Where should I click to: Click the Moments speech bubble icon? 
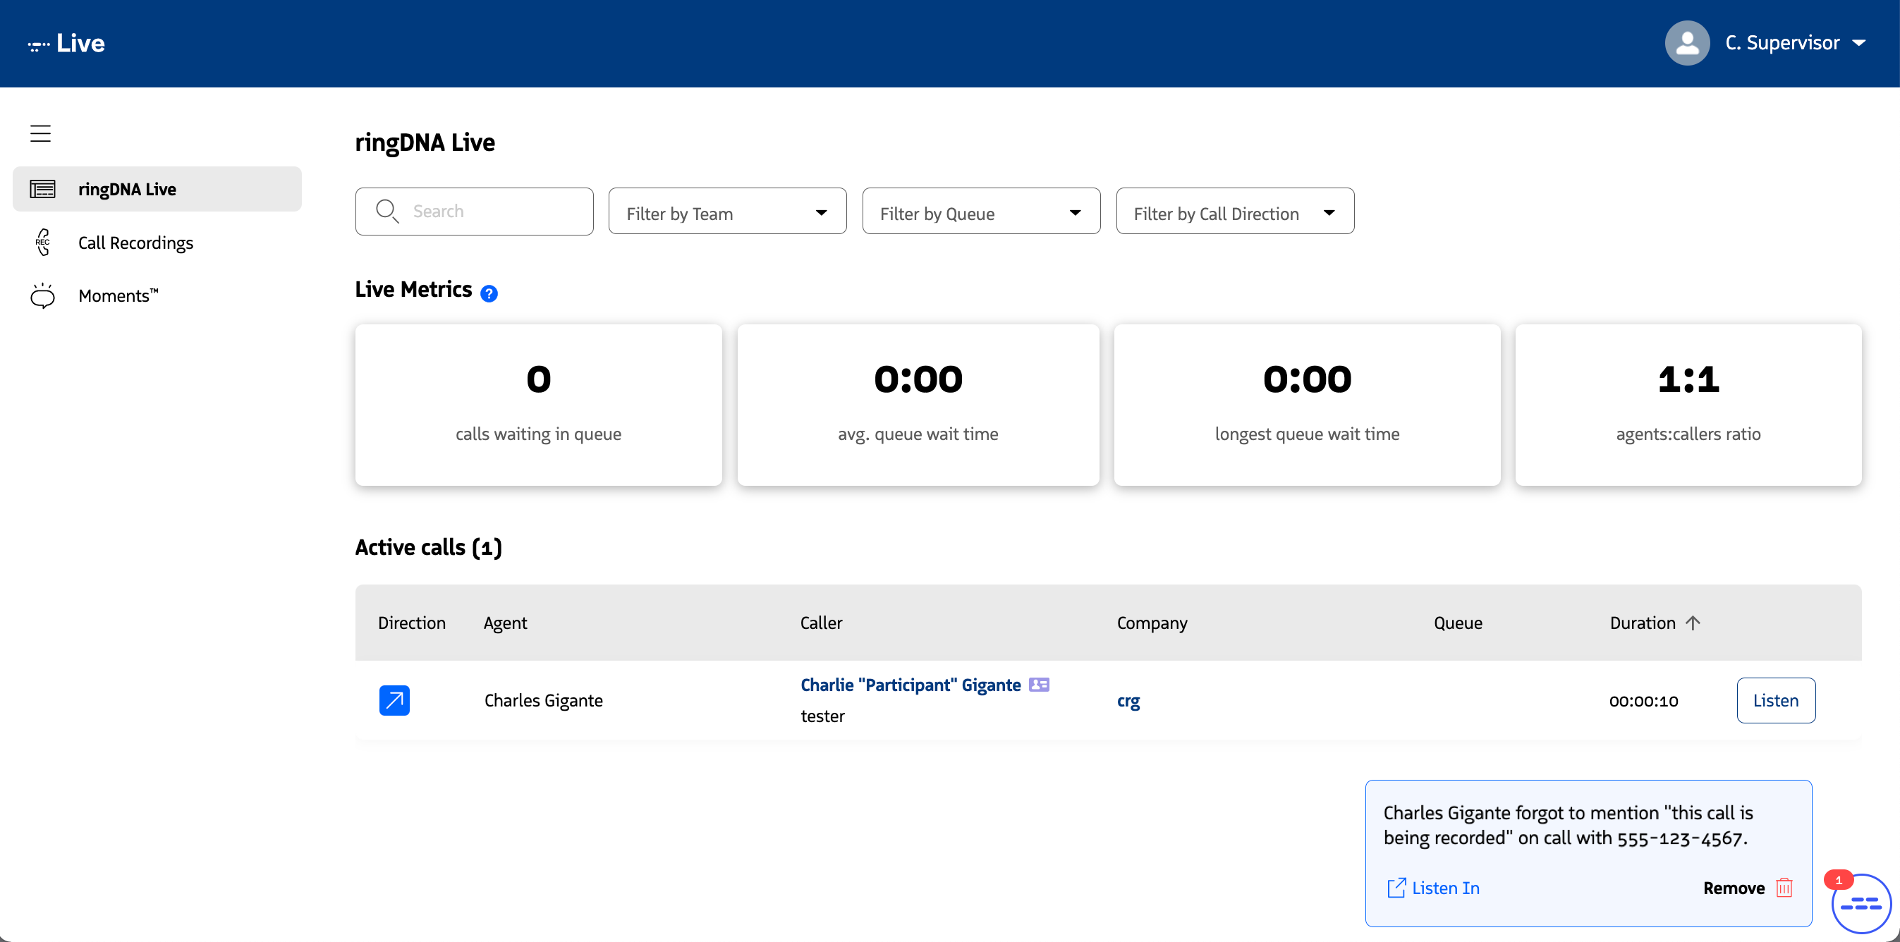[43, 295]
